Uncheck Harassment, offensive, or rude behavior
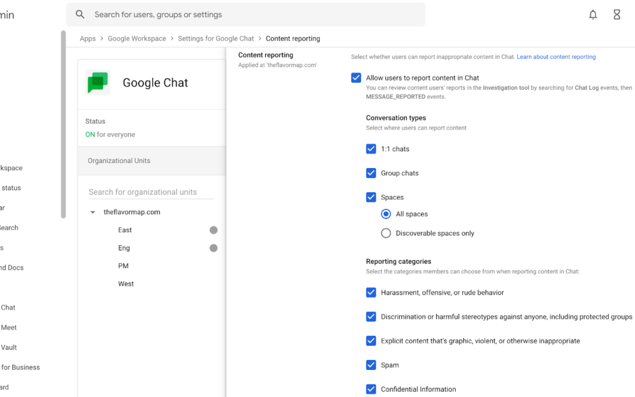 [371, 292]
